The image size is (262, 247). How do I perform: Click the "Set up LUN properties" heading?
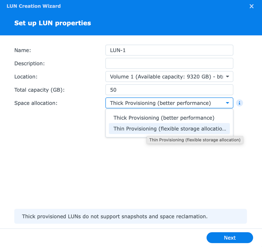pos(52,23)
